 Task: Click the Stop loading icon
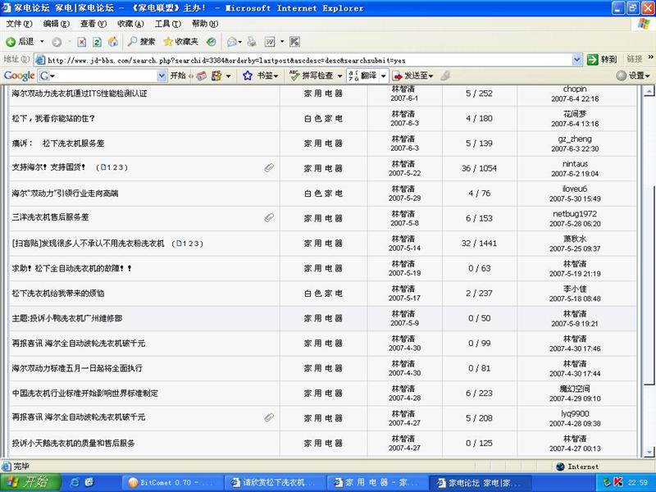80,42
